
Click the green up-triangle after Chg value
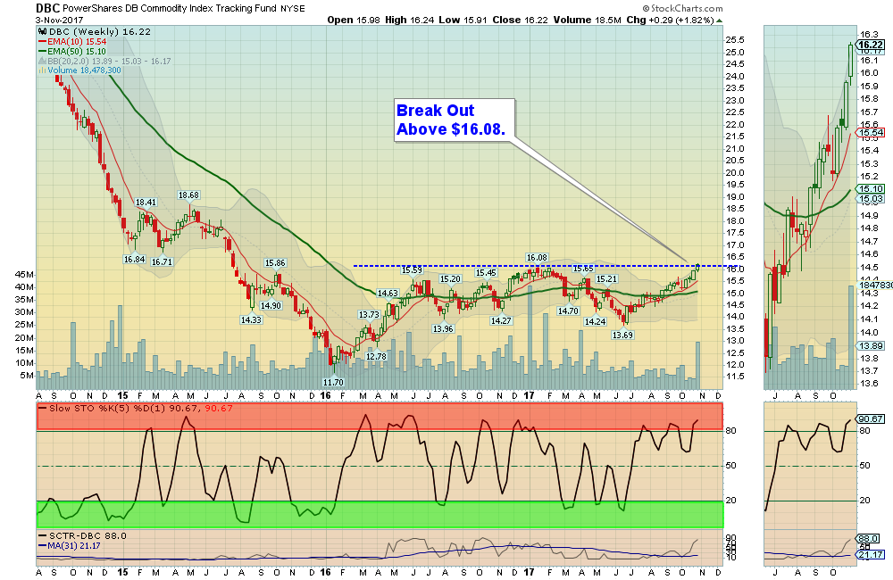tap(719, 21)
